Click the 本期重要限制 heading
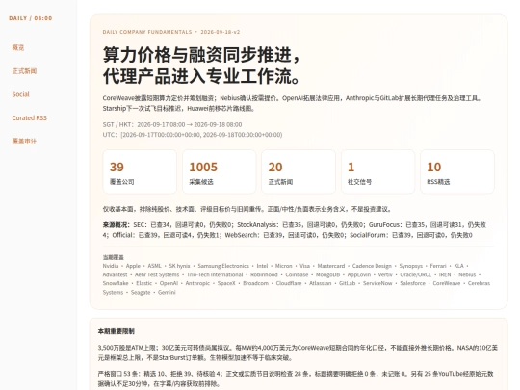The width and height of the screenshot is (520, 390). pos(117,331)
